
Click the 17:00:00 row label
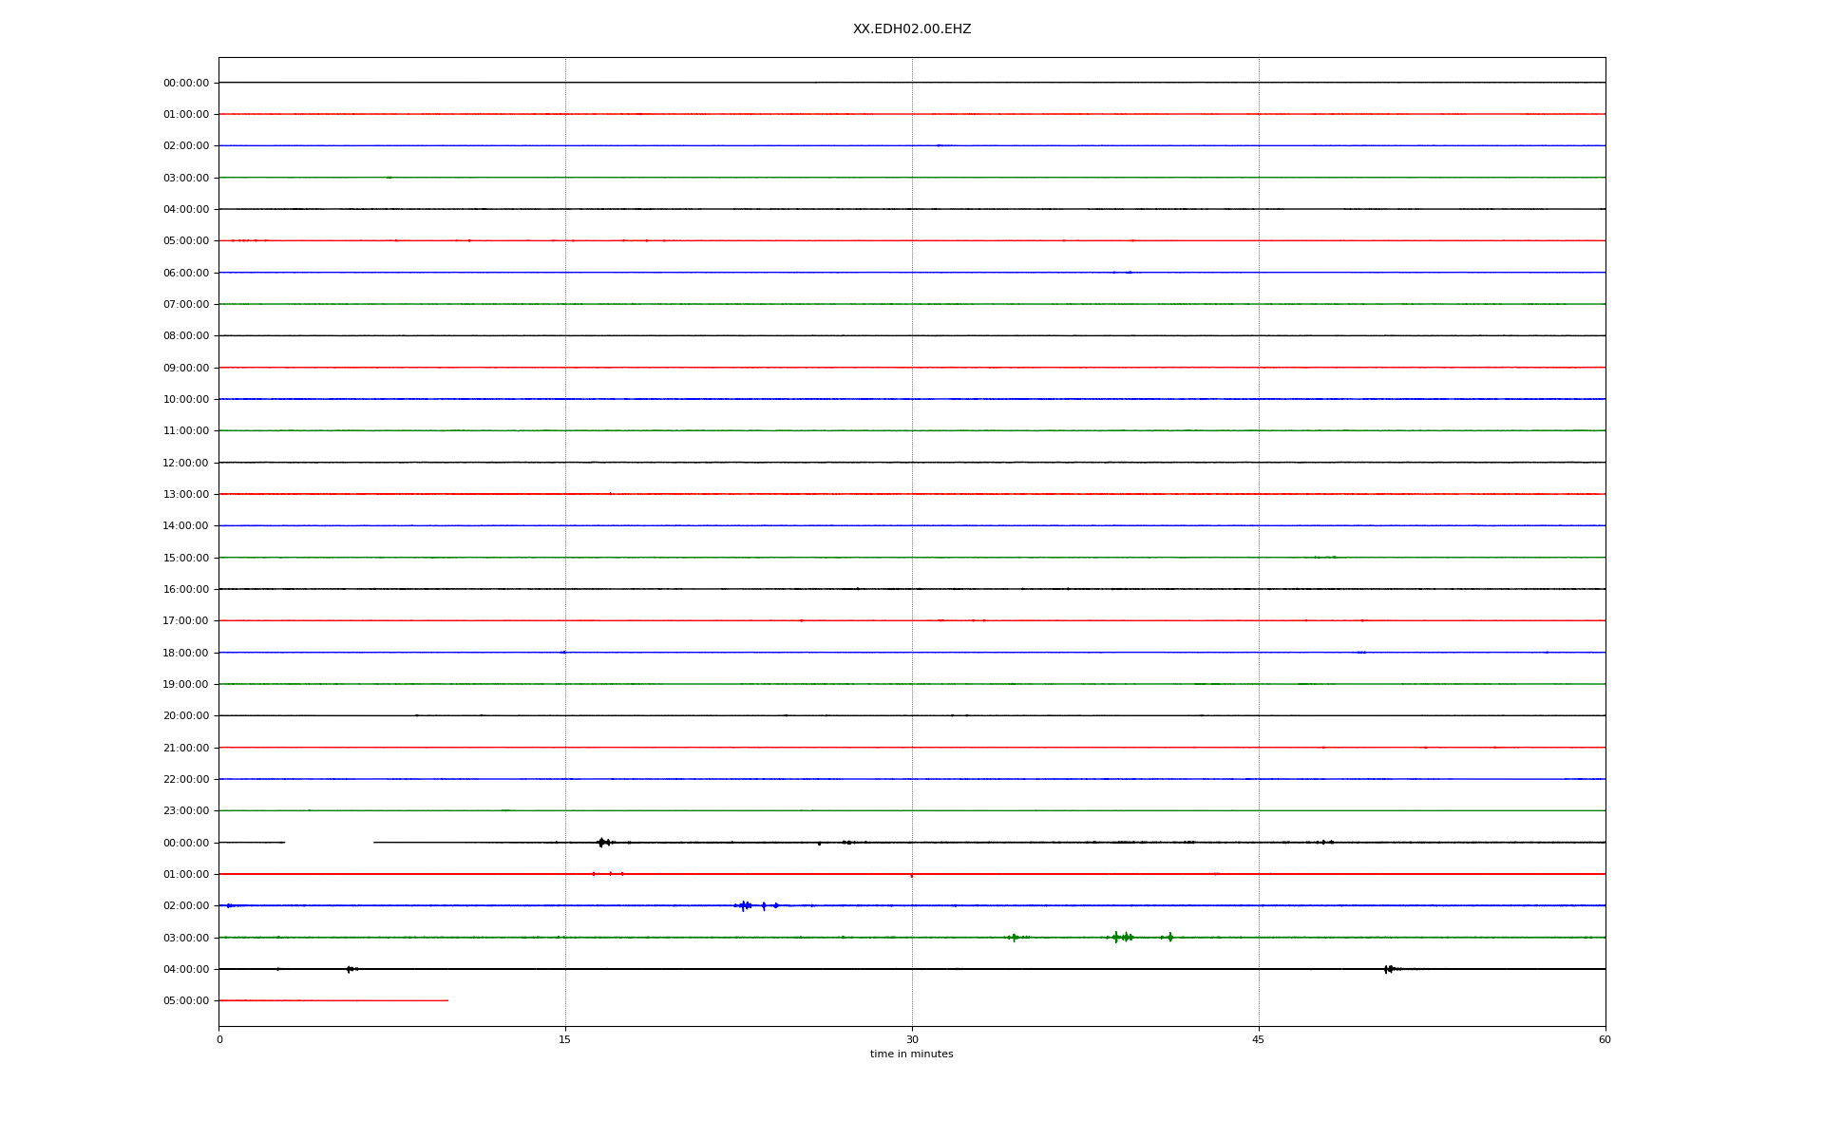click(186, 620)
